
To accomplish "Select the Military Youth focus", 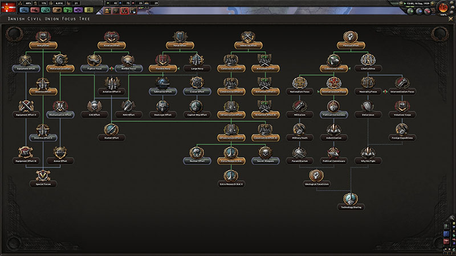I will pyautogui.click(x=300, y=133).
